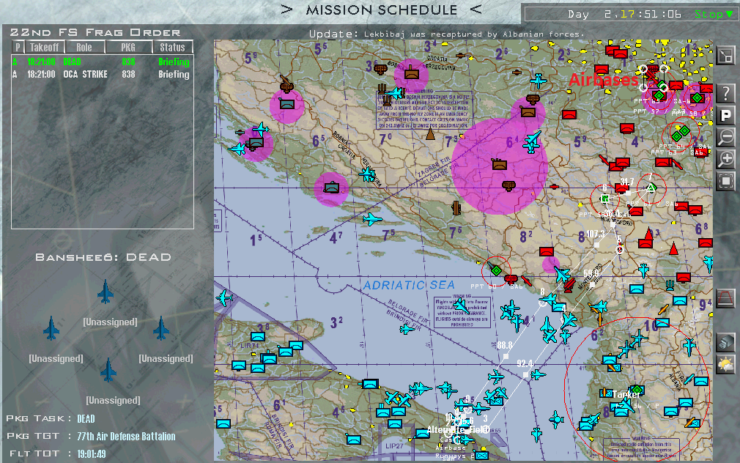Zoom out the map with minus magnifier
The height and width of the screenshot is (463, 740).
pos(725,137)
